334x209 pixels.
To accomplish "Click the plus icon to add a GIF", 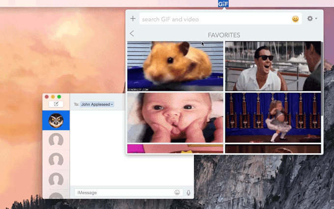I will [x=133, y=19].
